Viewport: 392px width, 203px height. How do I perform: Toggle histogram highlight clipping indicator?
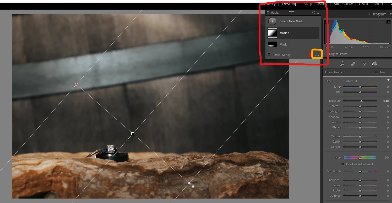click(x=388, y=22)
